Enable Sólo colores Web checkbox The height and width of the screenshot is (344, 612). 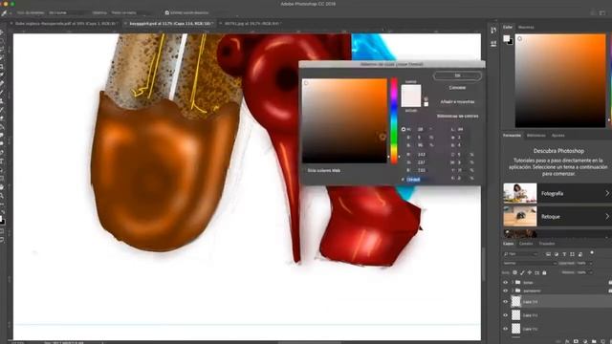coord(305,170)
